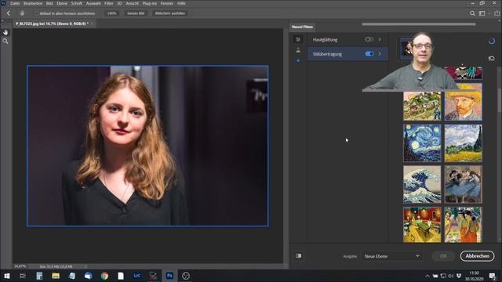Screen dimensions: 502x282
Task: Click the Share icon at top right
Action: tap(497, 13)
